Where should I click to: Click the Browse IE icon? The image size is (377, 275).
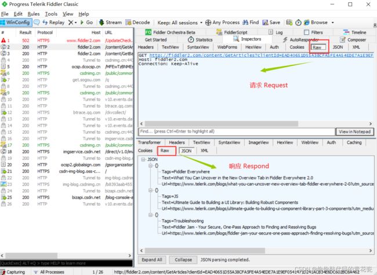307,23
